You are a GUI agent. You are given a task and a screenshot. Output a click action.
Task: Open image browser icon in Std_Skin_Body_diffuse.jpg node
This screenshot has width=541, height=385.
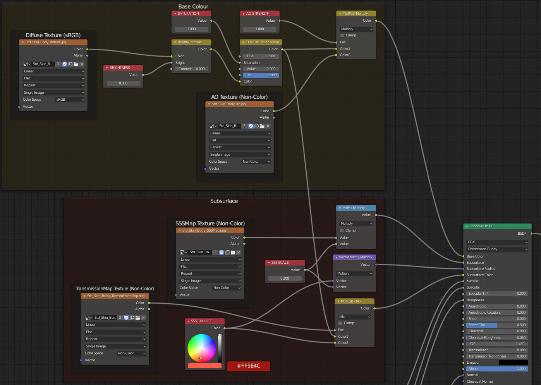[27, 64]
